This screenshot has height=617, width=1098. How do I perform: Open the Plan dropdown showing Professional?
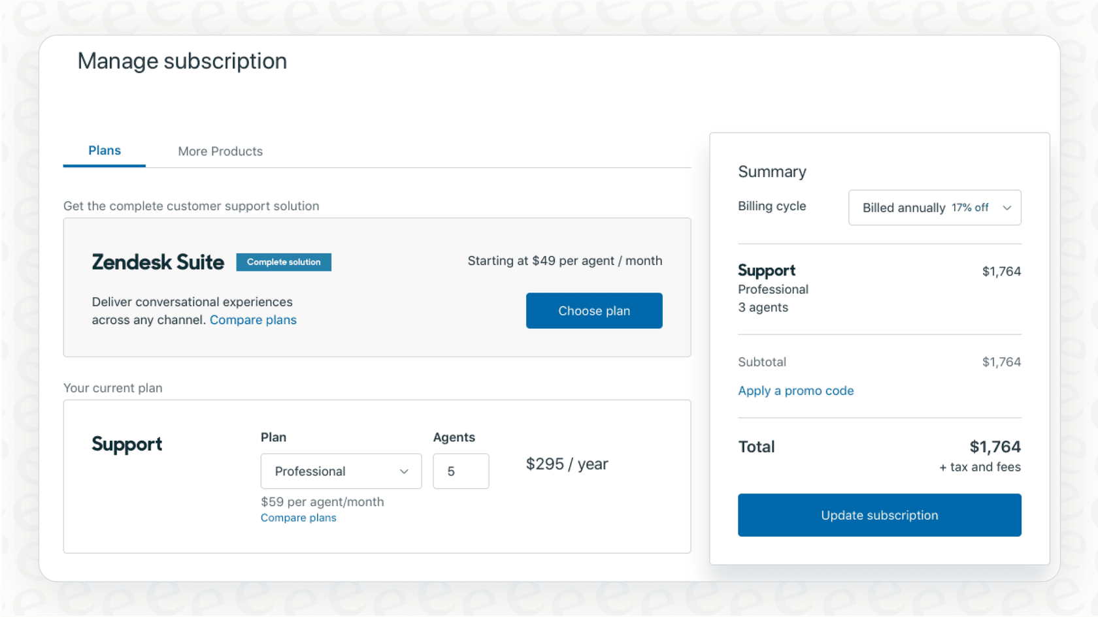[341, 471]
